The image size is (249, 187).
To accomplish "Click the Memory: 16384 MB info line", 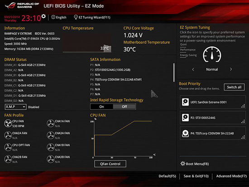I will click(29, 49).
